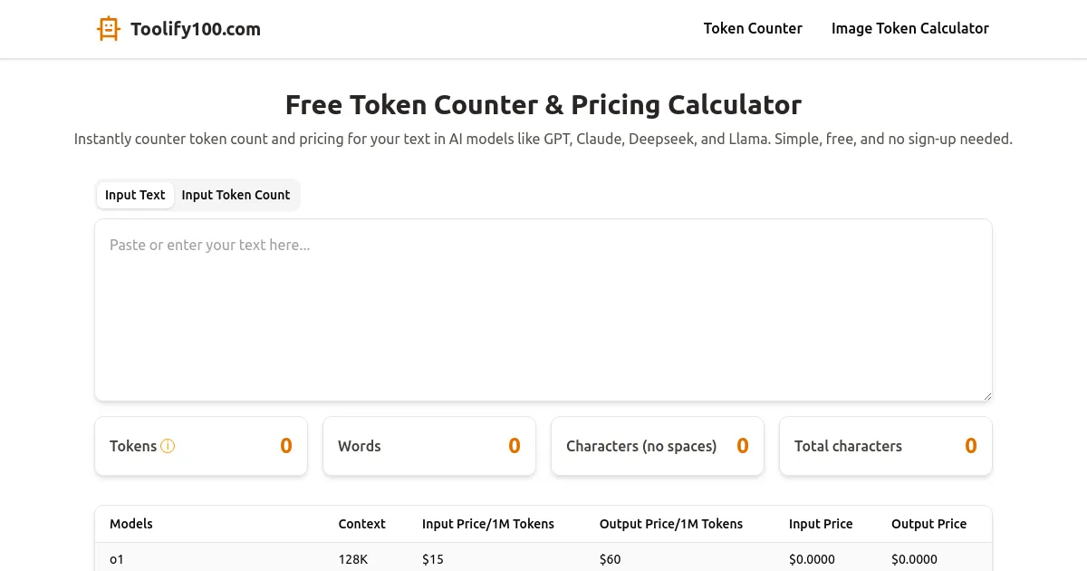Click the Toolify100 robot logo icon

[x=109, y=29]
